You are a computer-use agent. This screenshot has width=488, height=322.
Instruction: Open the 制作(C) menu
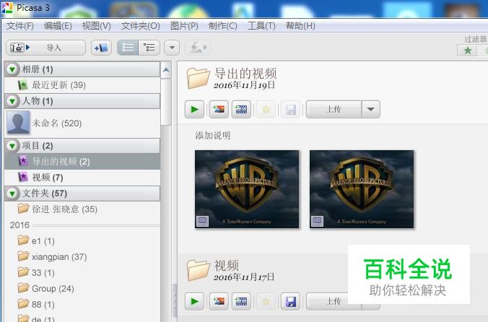tap(223, 26)
